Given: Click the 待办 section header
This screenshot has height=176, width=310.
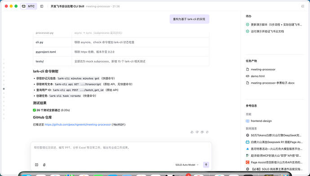Looking at the screenshot, I should [x=248, y=16].
